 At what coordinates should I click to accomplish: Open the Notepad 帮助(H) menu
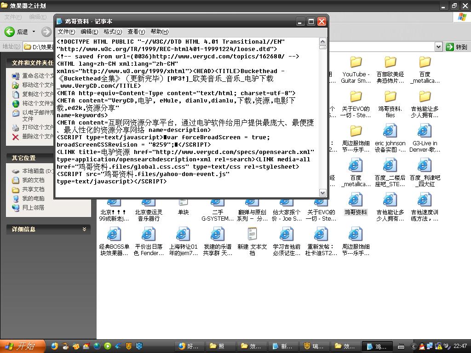(x=159, y=32)
